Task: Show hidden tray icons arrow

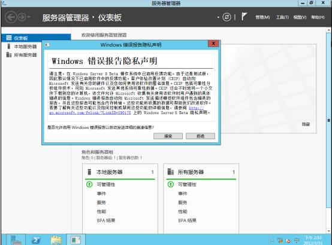Action: 272,241
